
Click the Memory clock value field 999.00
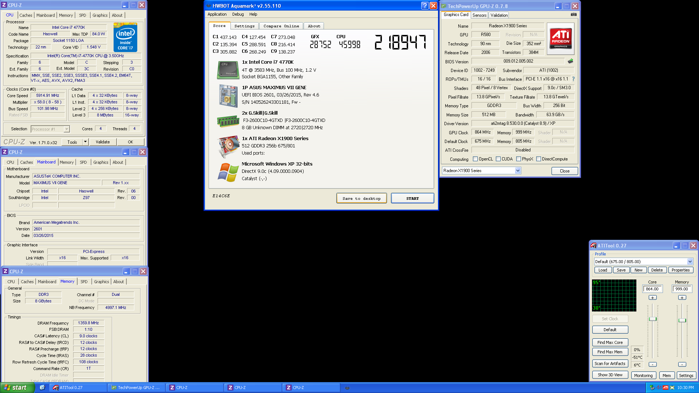point(682,289)
